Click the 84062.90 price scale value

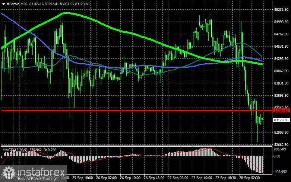coord(281,71)
